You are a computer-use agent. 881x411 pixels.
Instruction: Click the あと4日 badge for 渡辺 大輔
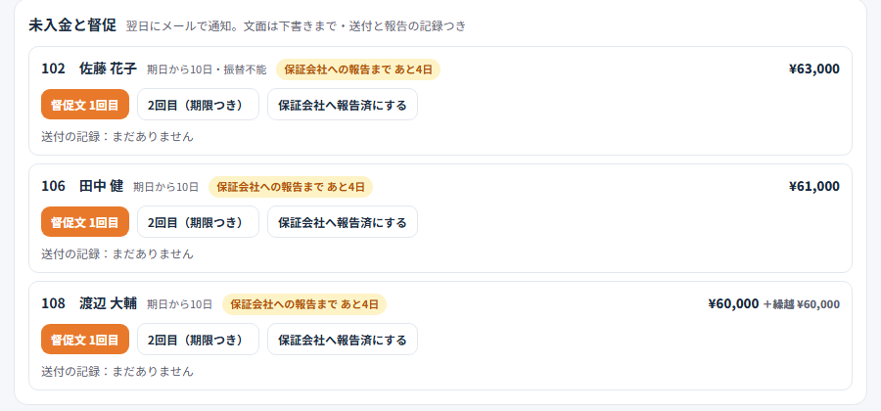coord(304,304)
